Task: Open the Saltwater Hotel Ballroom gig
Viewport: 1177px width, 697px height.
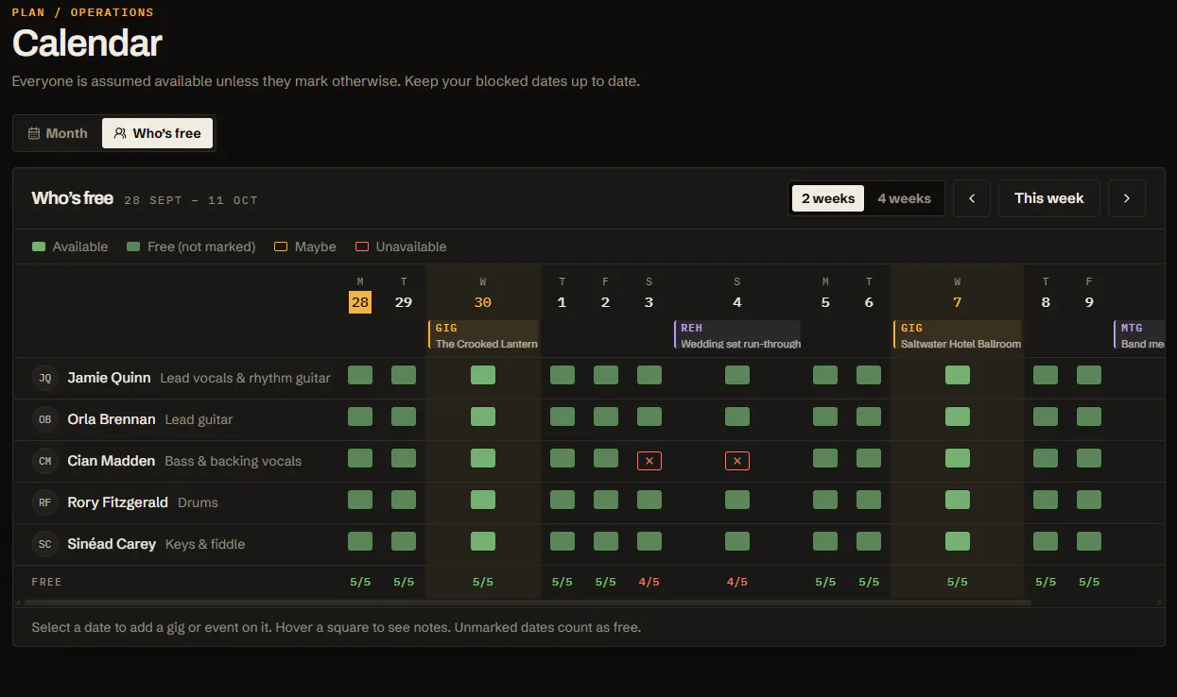Action: pyautogui.click(x=958, y=335)
